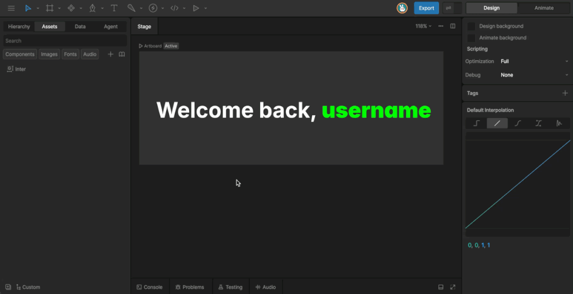573x294 pixels.
Task: Open the Problems tab
Action: point(190,287)
